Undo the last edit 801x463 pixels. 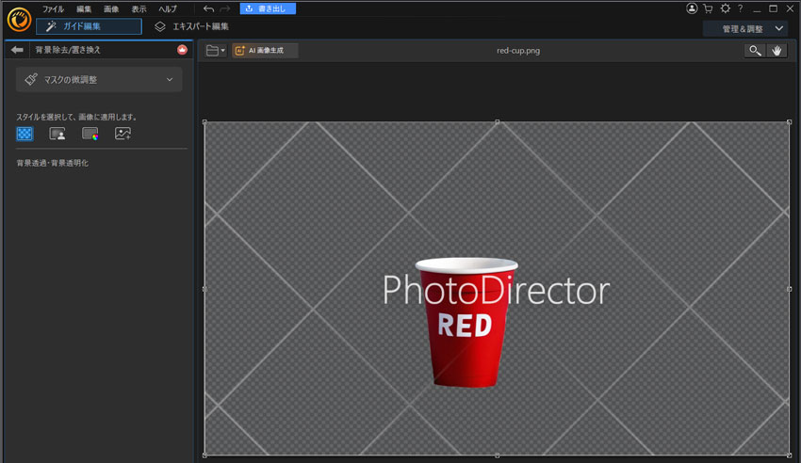(208, 8)
